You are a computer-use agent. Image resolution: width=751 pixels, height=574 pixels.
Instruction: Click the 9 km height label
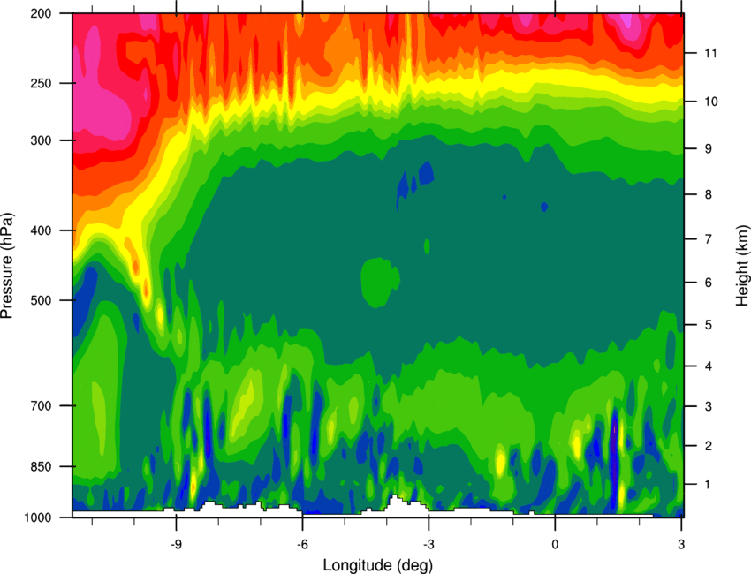tap(708, 149)
